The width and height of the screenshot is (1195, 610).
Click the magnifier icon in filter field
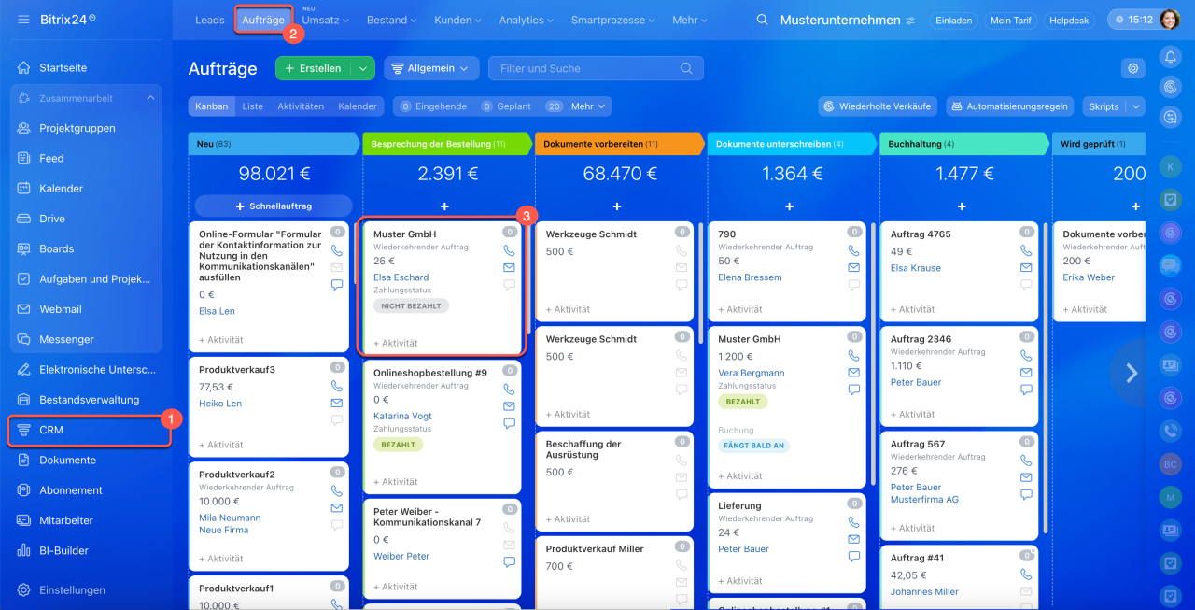click(686, 68)
